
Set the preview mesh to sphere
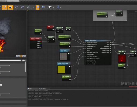19,56
